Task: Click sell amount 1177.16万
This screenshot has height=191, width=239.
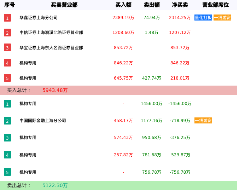Action: [x=152, y=121]
